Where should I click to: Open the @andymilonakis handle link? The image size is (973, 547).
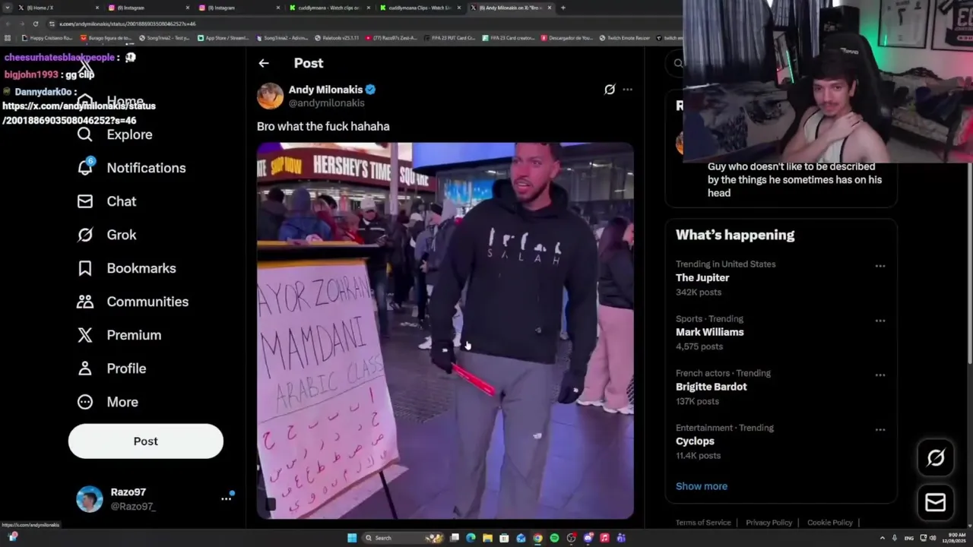pos(327,103)
